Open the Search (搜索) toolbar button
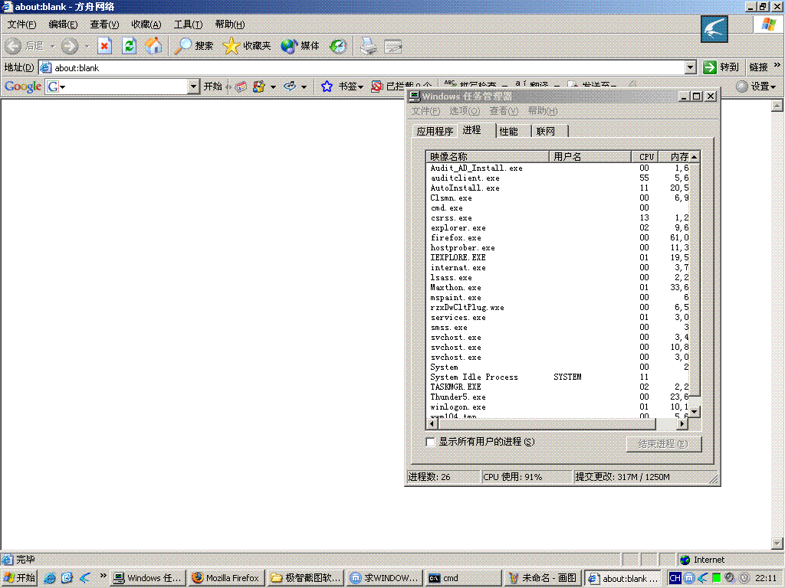The width and height of the screenshot is (785, 588). [x=194, y=46]
